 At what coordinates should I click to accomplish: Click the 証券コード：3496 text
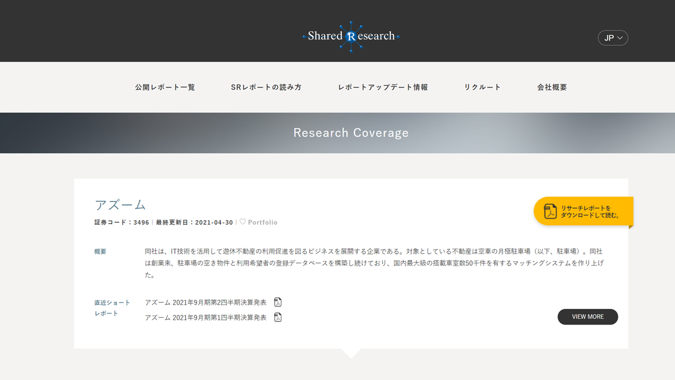[122, 222]
